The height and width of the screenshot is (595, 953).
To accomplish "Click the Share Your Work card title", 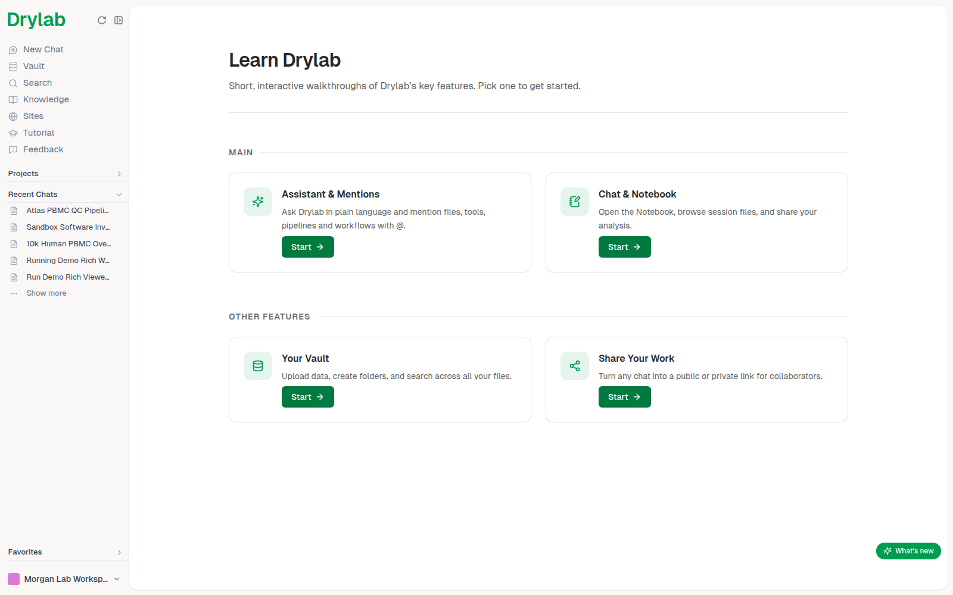I will point(636,358).
